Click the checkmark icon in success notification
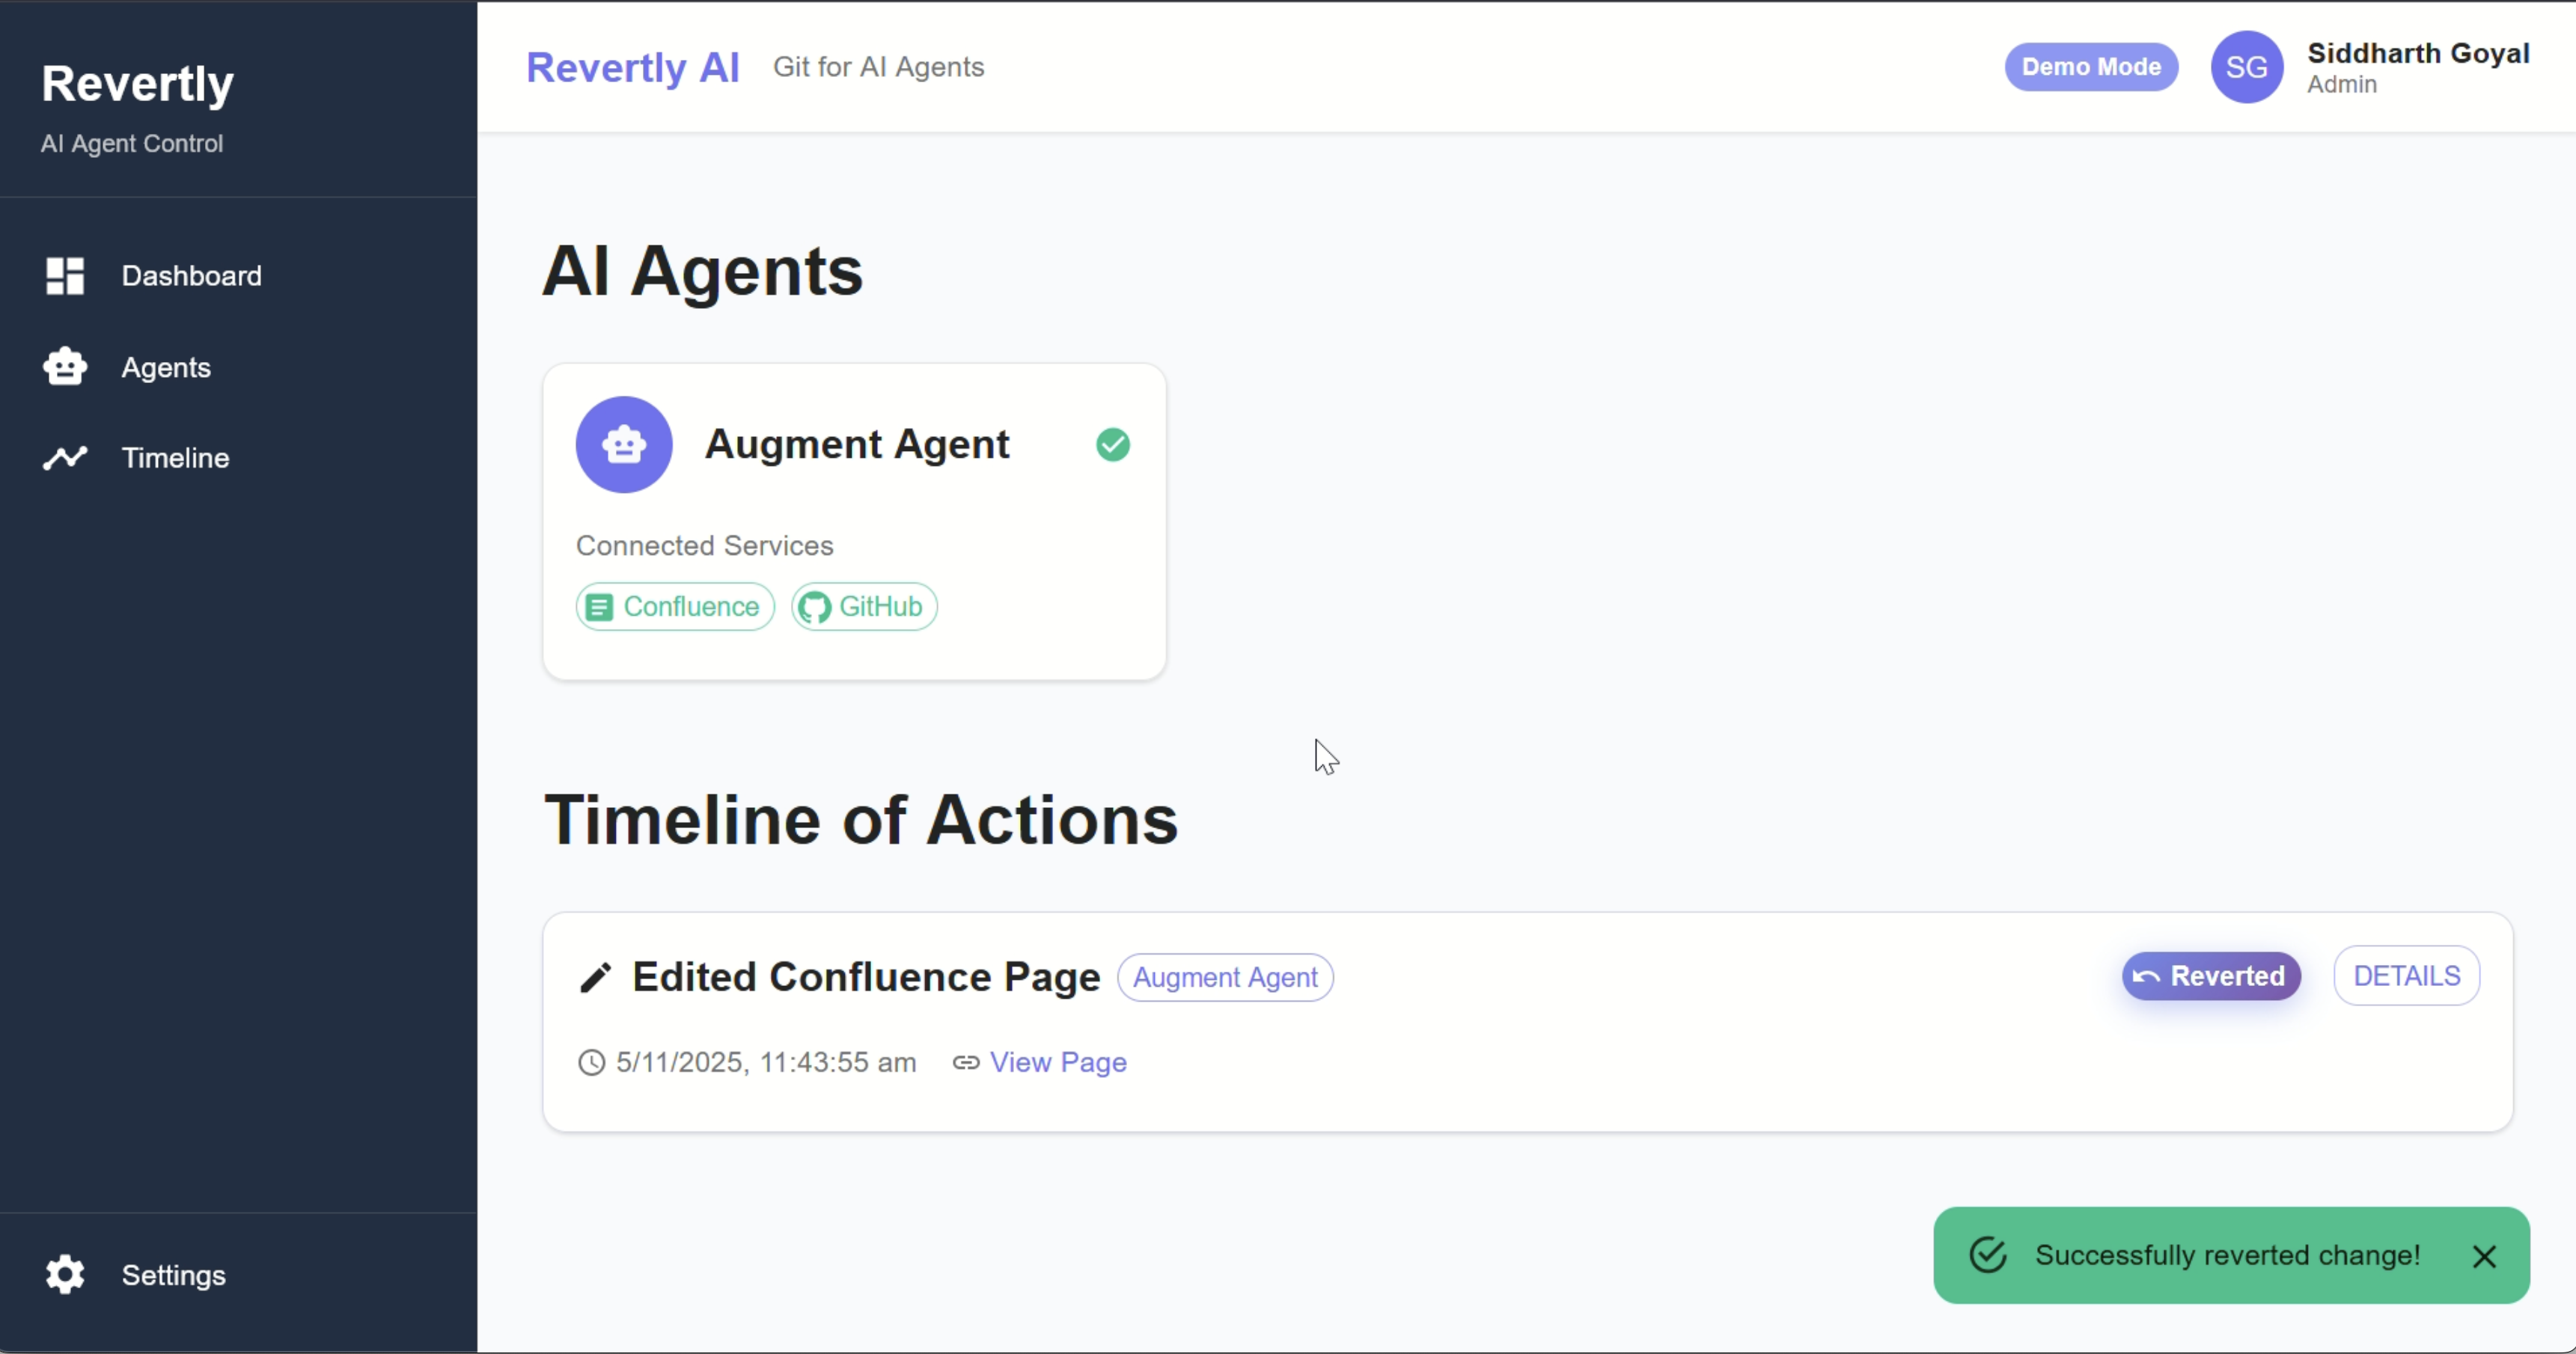2576x1354 pixels. click(1989, 1256)
